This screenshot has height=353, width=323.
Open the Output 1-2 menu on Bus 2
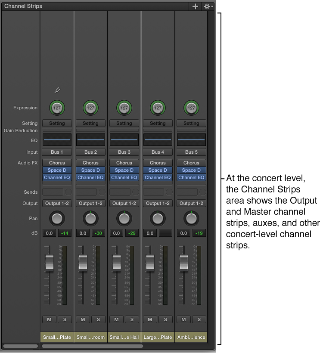[90, 203]
